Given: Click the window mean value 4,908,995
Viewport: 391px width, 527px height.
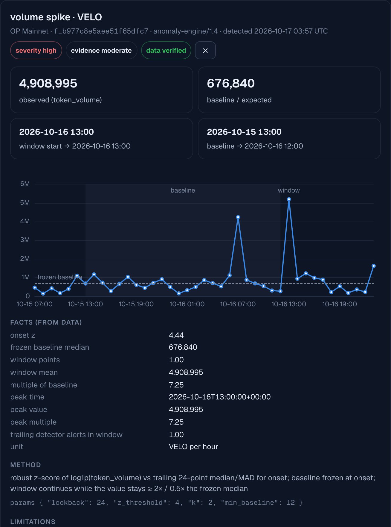Looking at the screenshot, I should point(186,372).
